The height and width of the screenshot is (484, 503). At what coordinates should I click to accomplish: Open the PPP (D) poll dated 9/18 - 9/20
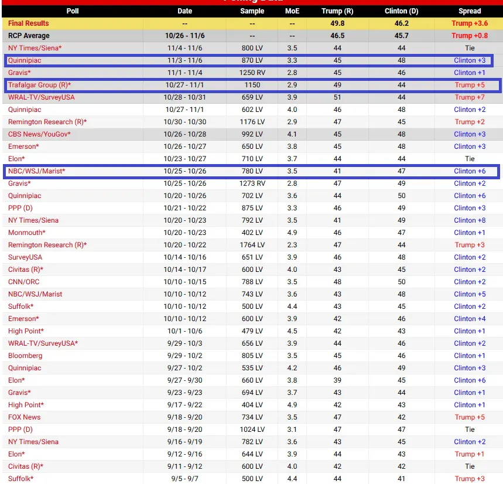click(x=20, y=430)
